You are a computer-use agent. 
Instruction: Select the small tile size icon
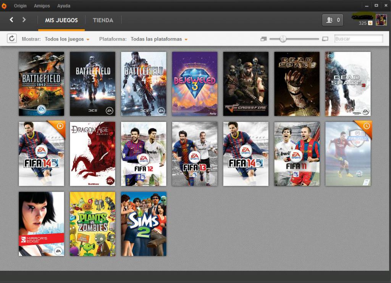[263, 39]
